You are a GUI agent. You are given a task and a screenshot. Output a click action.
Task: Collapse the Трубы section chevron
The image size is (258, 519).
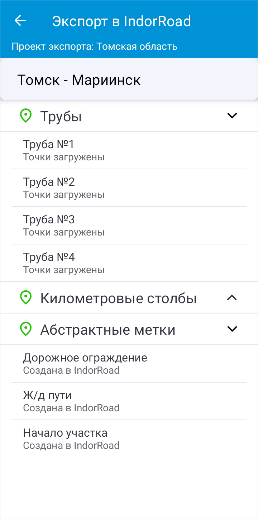[232, 116]
